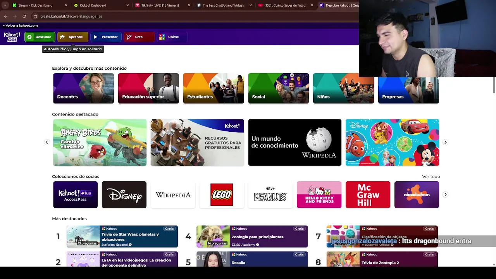Viewport: 496px width, 279px height.
Task: Open Hello Kitty and Friends collection
Action: (x=319, y=195)
